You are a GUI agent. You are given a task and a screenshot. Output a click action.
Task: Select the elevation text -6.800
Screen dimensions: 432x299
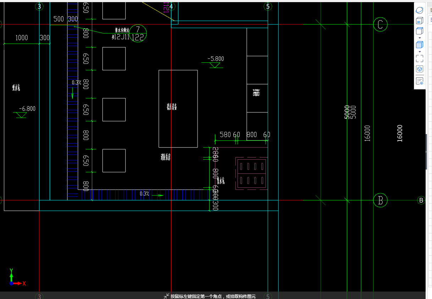(x=27, y=109)
